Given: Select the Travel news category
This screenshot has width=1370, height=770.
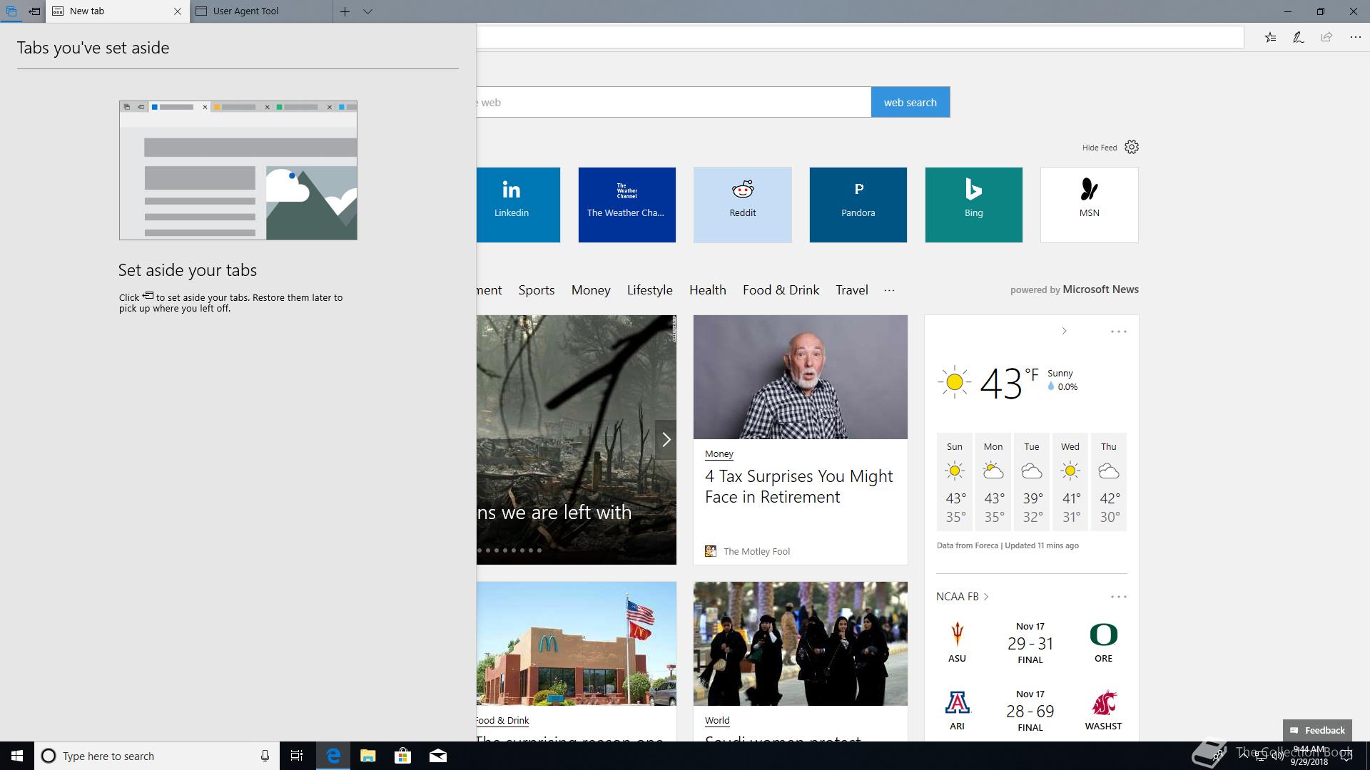Looking at the screenshot, I should (852, 290).
